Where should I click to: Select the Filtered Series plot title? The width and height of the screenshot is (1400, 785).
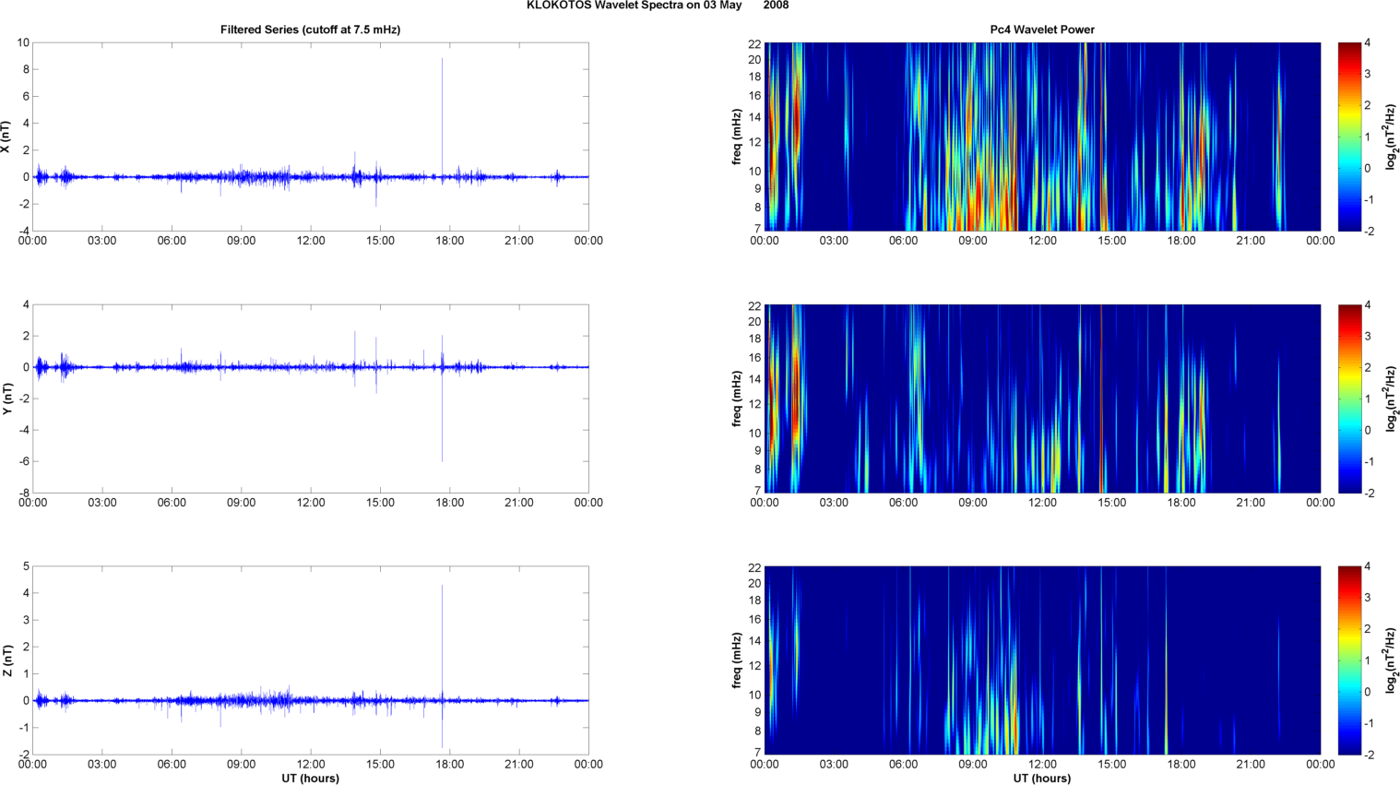click(310, 30)
